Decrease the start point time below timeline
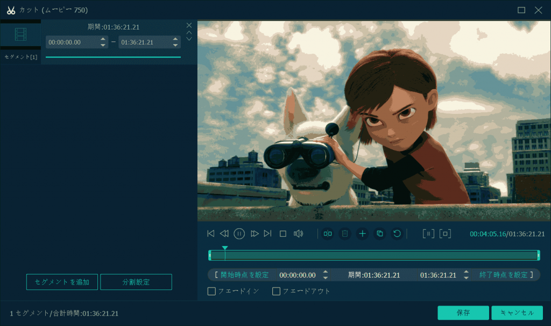Image resolution: width=551 pixels, height=326 pixels. click(x=326, y=278)
